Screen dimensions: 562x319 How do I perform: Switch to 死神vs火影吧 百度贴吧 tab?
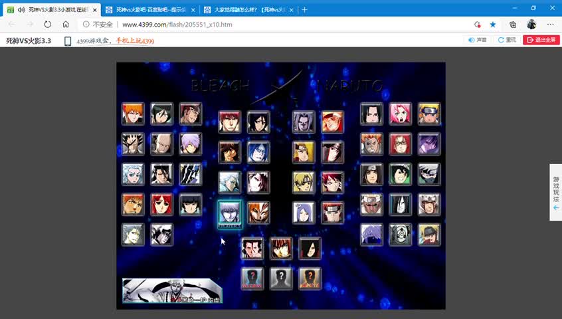pyautogui.click(x=151, y=10)
